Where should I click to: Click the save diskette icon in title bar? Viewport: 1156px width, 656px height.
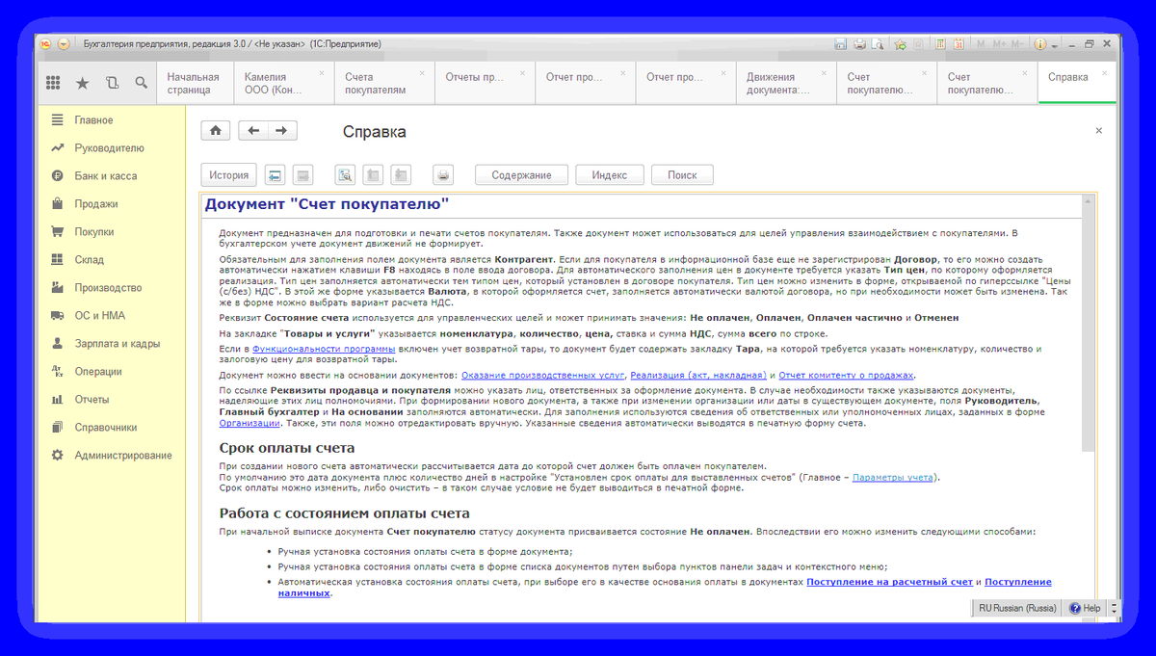(x=840, y=44)
